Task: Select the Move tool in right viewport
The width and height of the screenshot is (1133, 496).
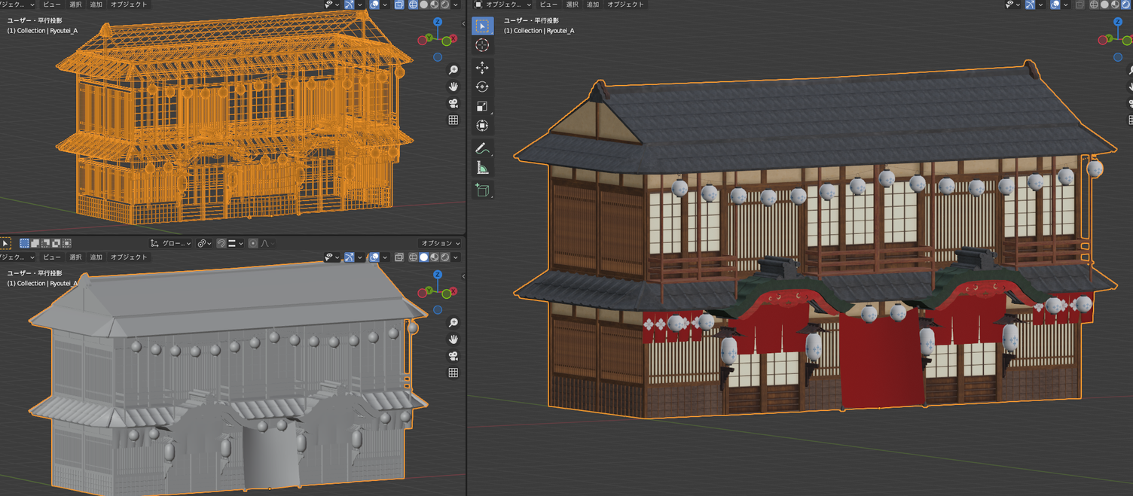Action: coord(482,68)
